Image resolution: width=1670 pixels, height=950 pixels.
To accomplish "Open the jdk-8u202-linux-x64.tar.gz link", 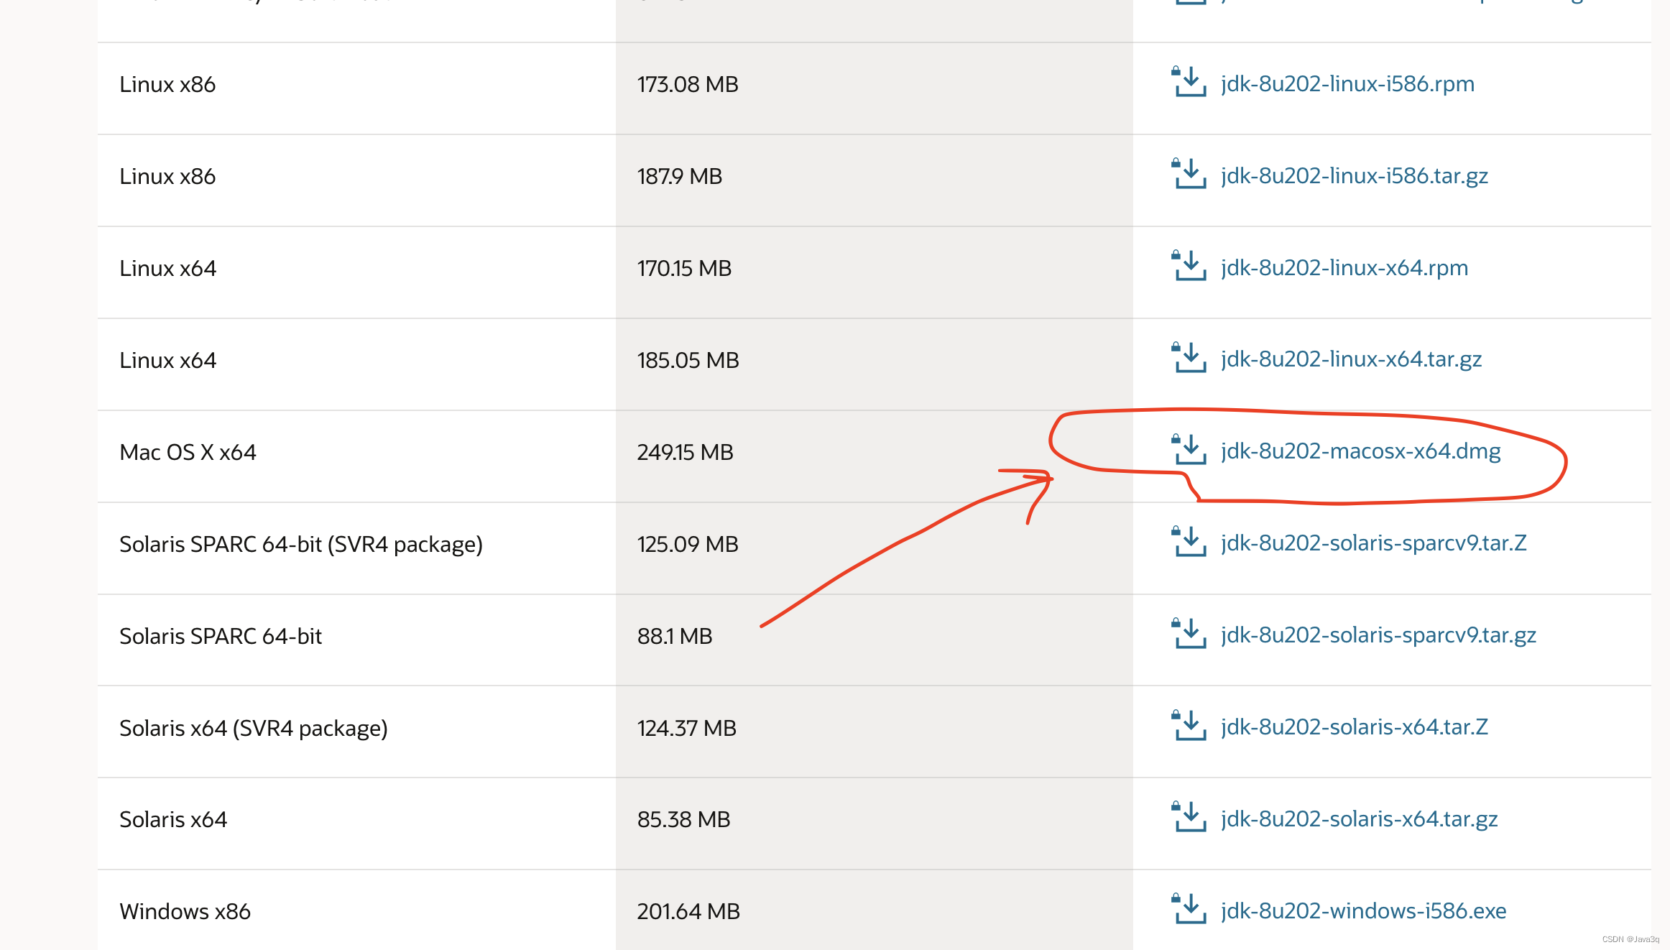I will click(x=1351, y=359).
